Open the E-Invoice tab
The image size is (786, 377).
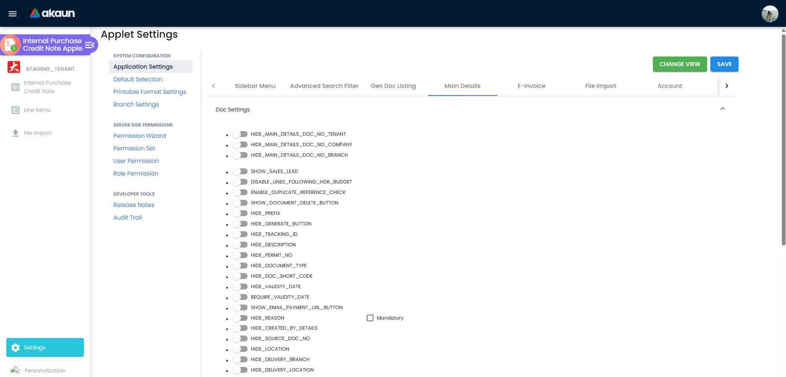pos(532,86)
